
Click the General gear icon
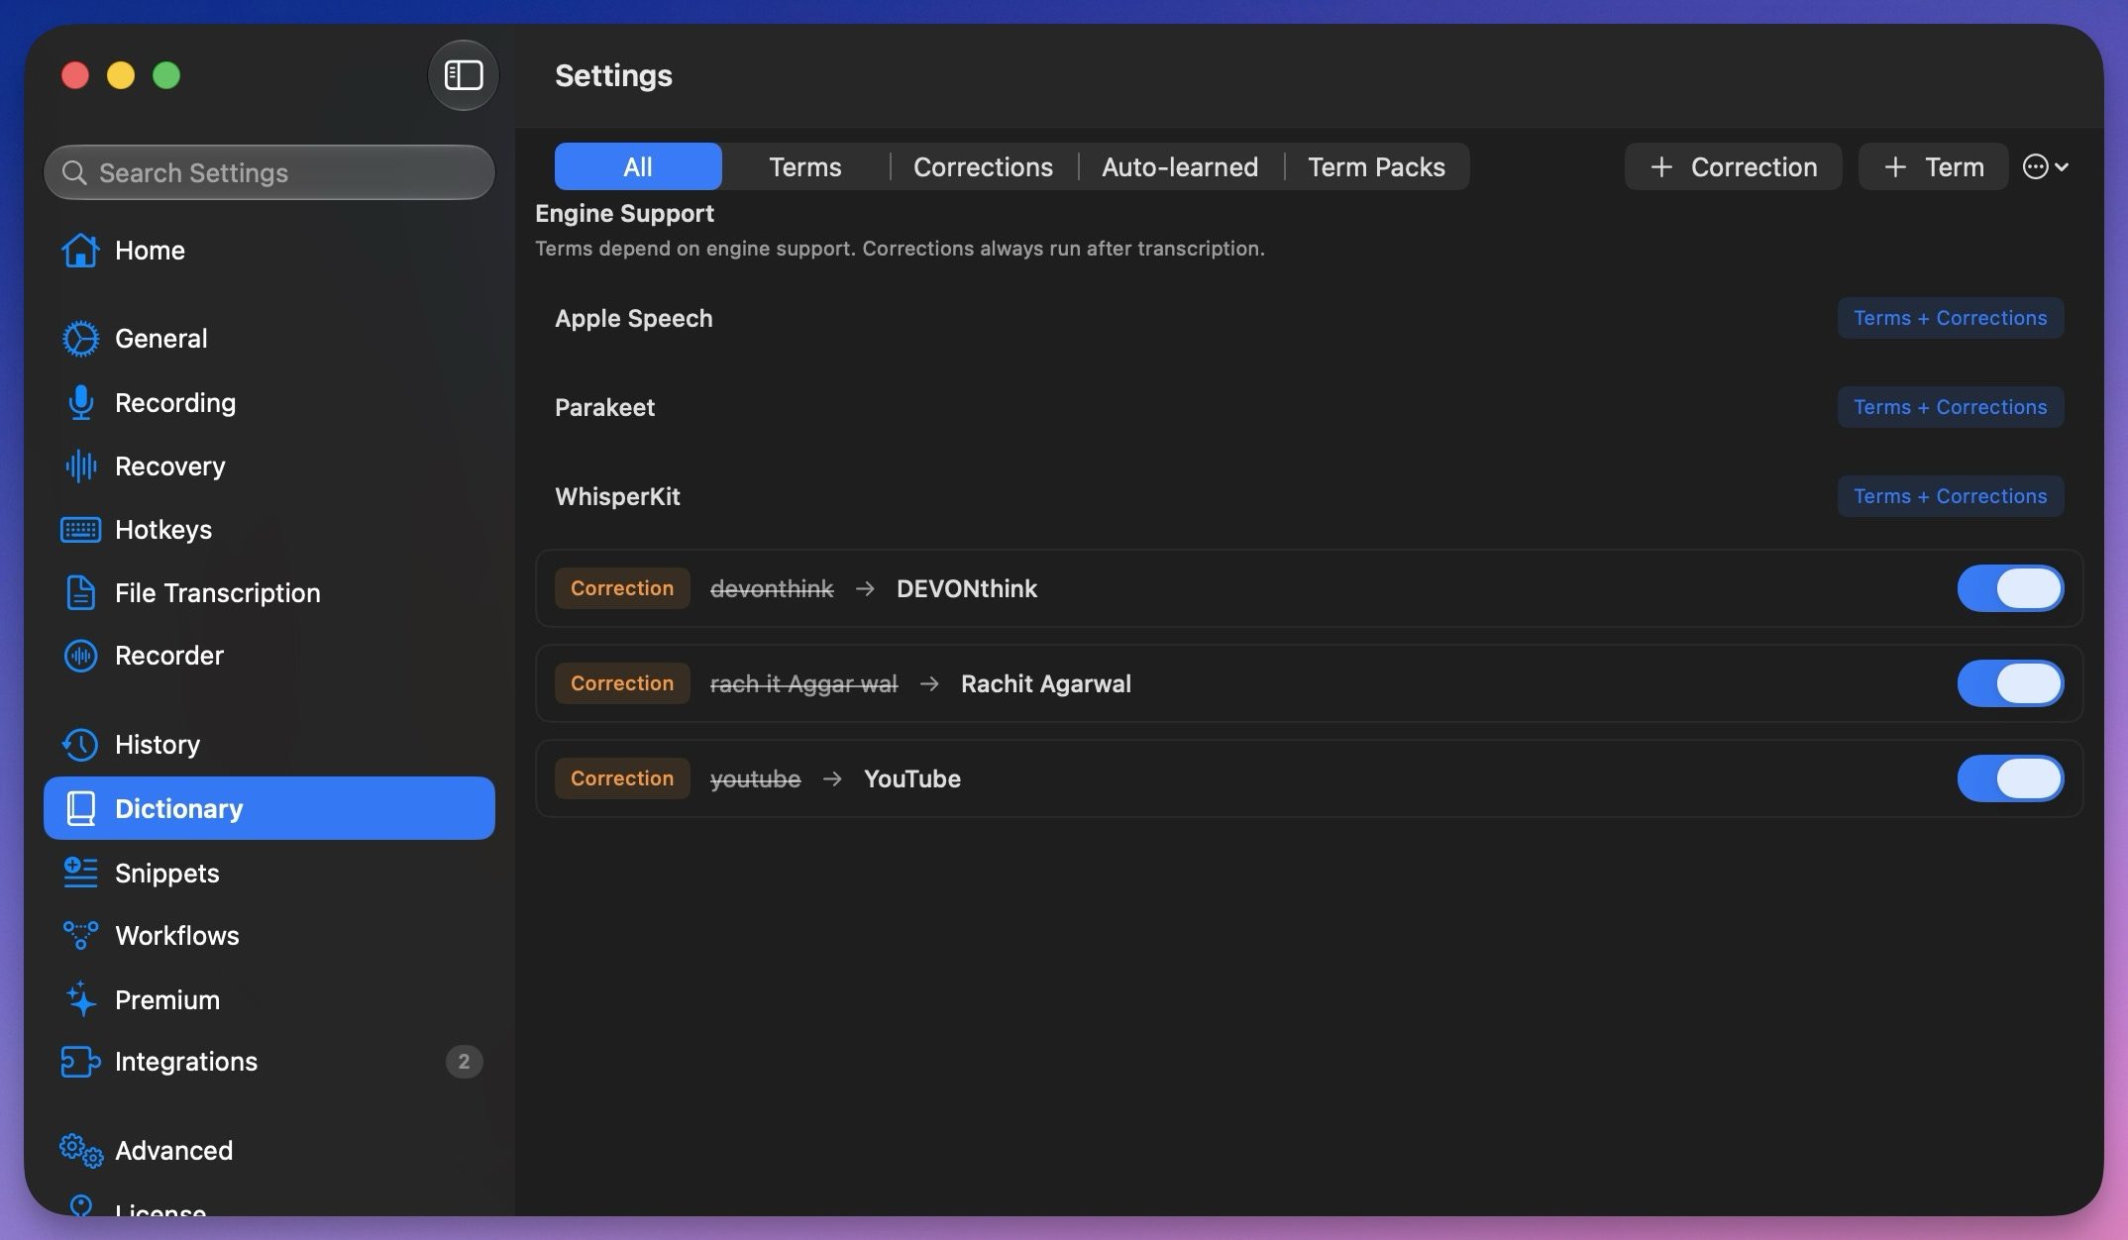[80, 339]
